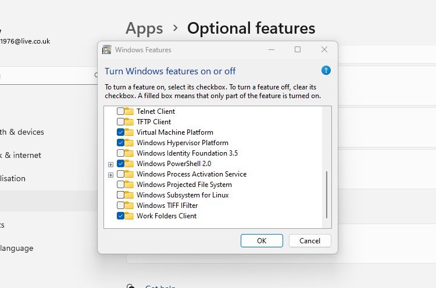Select the Windows PowerShell 2.0 label
Image resolution: width=436 pixels, height=288 pixels.
tap(174, 164)
